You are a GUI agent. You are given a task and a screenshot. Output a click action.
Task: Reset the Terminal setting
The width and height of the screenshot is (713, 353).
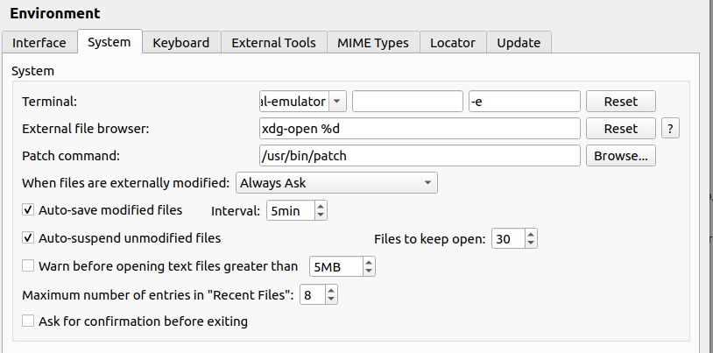pos(620,102)
